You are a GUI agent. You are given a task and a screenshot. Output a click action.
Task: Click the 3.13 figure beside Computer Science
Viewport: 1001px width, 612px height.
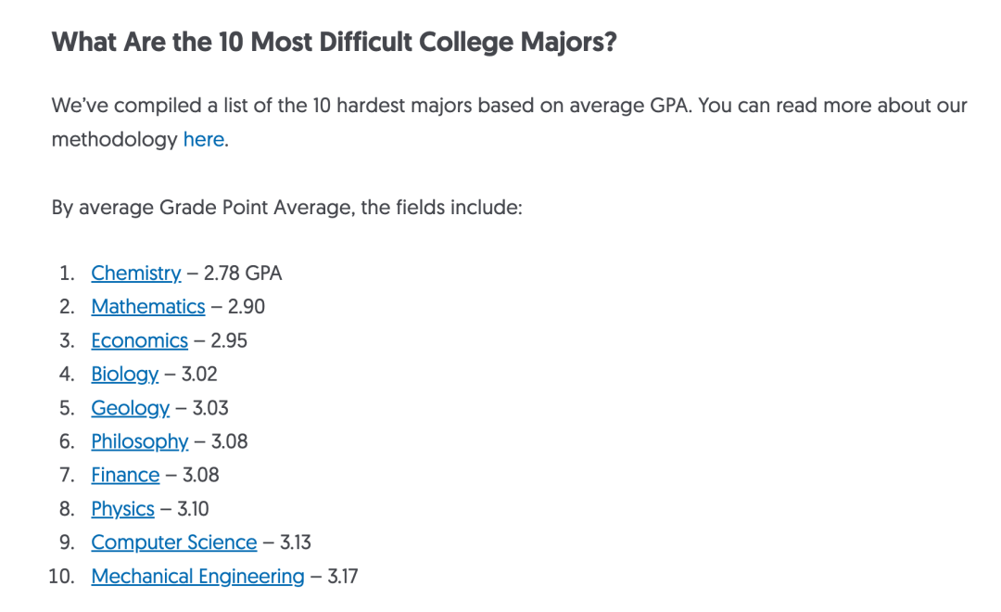tap(296, 542)
